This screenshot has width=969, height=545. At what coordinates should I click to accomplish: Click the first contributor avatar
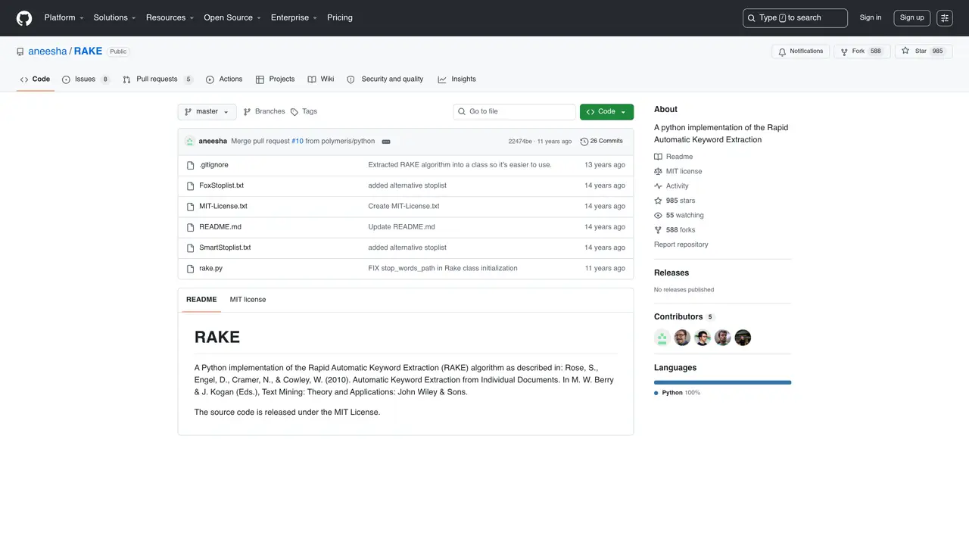(662, 338)
